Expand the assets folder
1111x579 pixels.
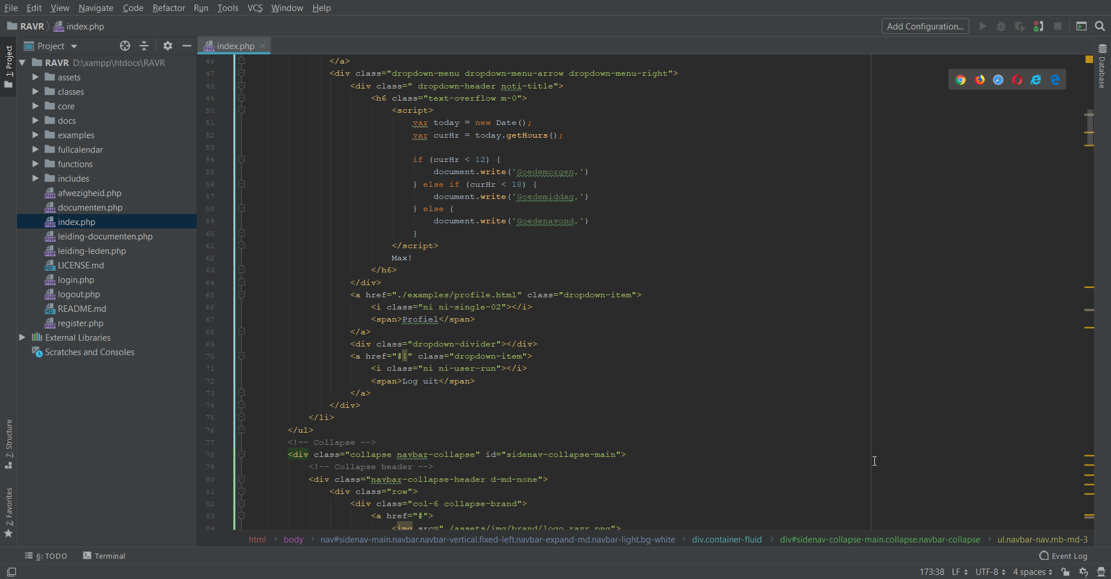tap(35, 77)
